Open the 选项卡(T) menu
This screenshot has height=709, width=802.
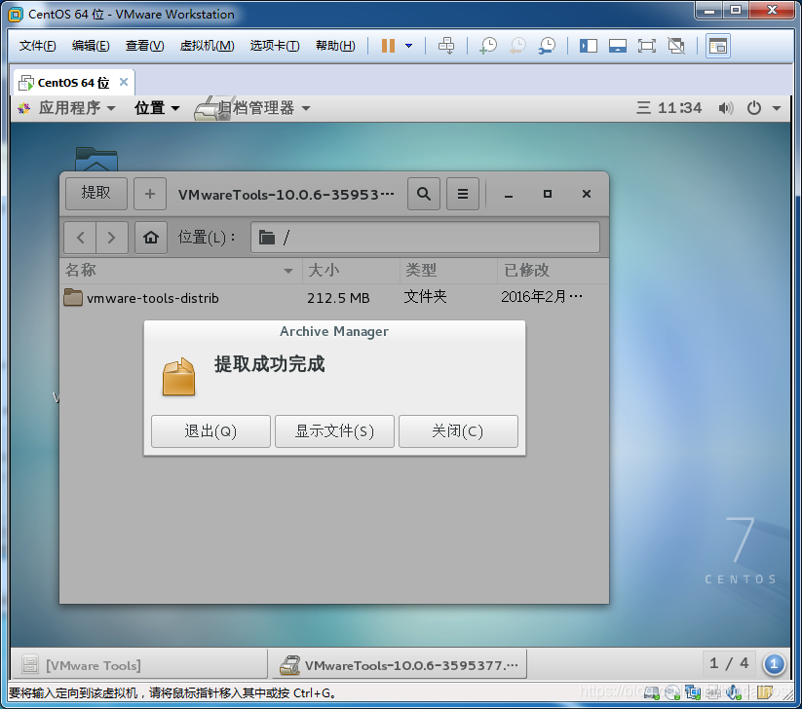pyautogui.click(x=275, y=46)
